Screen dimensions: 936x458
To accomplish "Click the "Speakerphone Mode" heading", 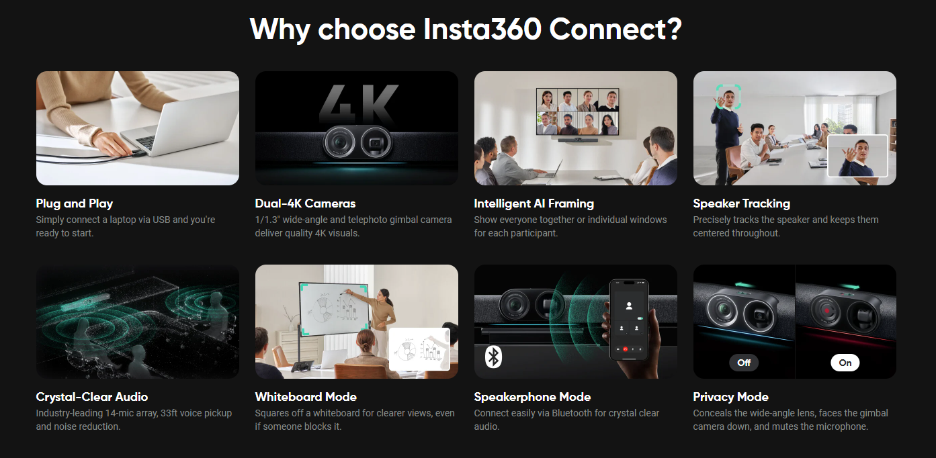I will click(532, 397).
